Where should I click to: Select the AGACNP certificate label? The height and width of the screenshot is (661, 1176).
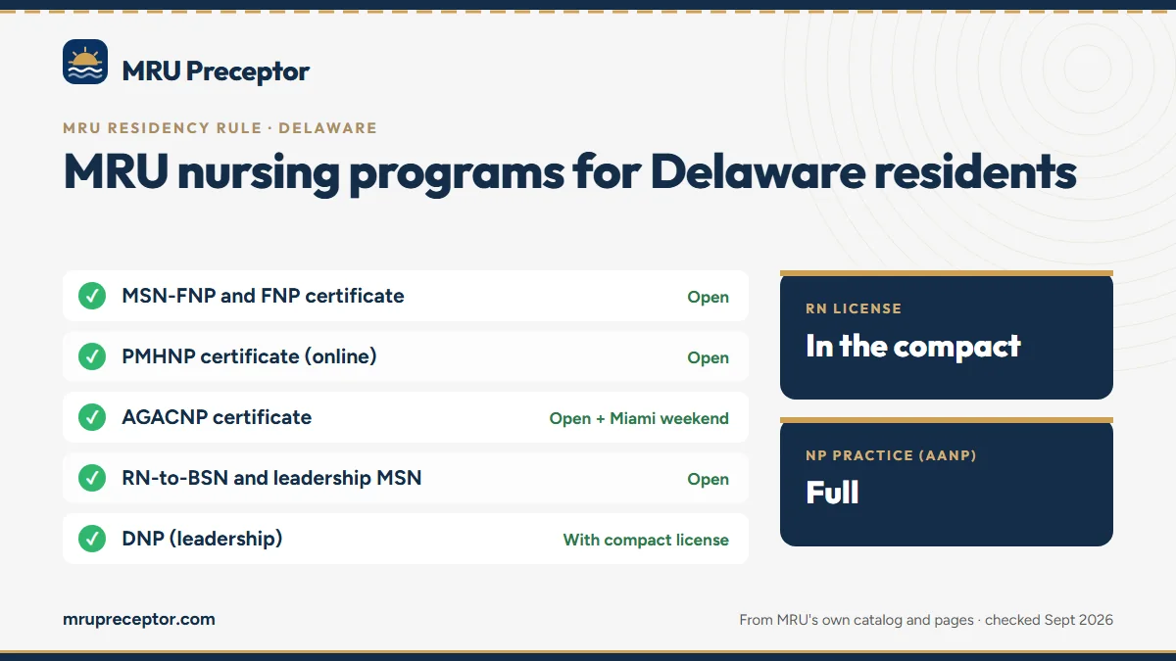click(x=217, y=417)
